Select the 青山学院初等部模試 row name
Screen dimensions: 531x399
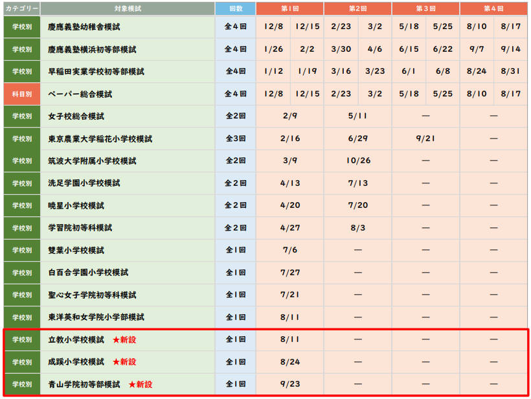84,385
